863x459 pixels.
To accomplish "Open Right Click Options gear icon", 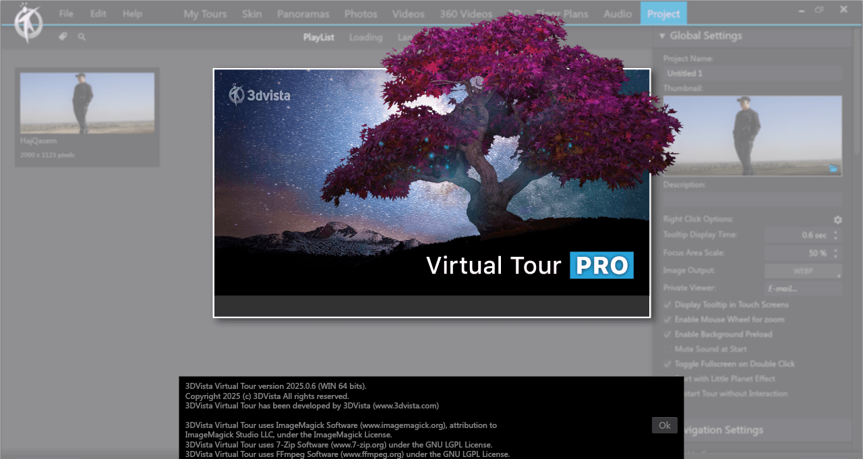I will [x=837, y=220].
